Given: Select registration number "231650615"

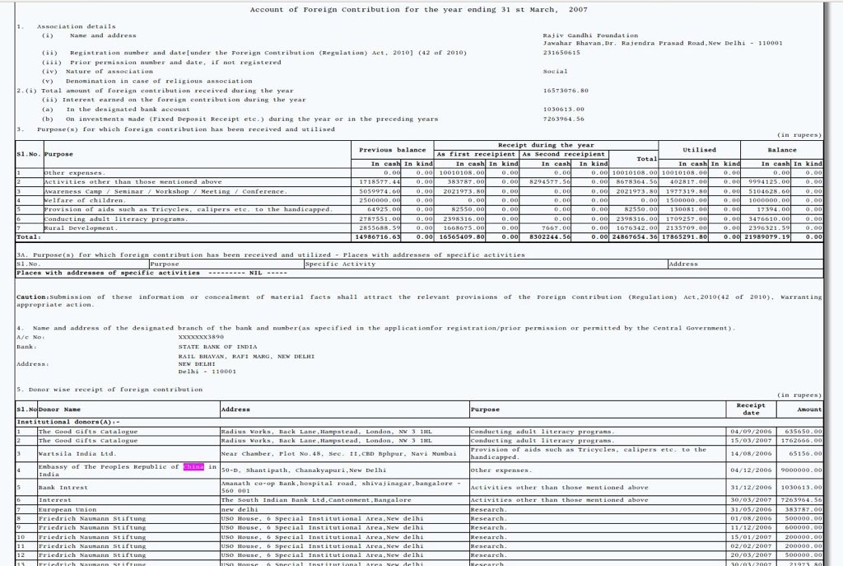Looking at the screenshot, I should click(561, 53).
